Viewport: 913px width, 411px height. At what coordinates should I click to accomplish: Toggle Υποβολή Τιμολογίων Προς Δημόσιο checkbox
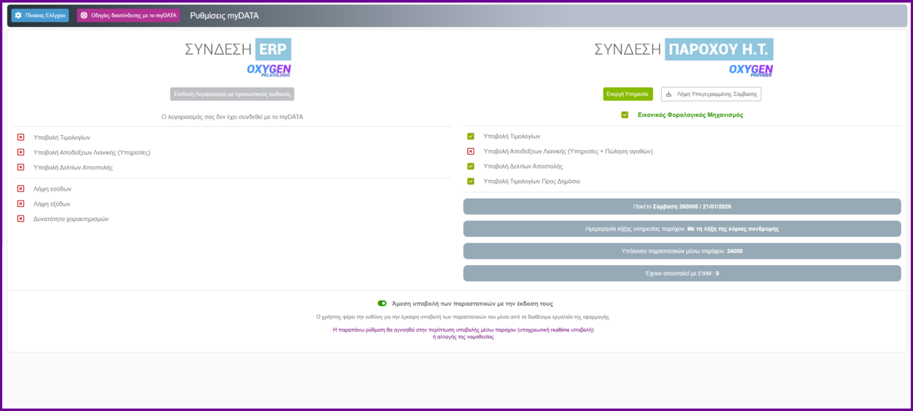pos(471,181)
